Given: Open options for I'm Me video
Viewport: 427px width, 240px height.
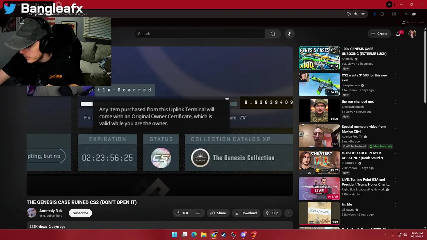Looking at the screenshot, I should (395, 205).
